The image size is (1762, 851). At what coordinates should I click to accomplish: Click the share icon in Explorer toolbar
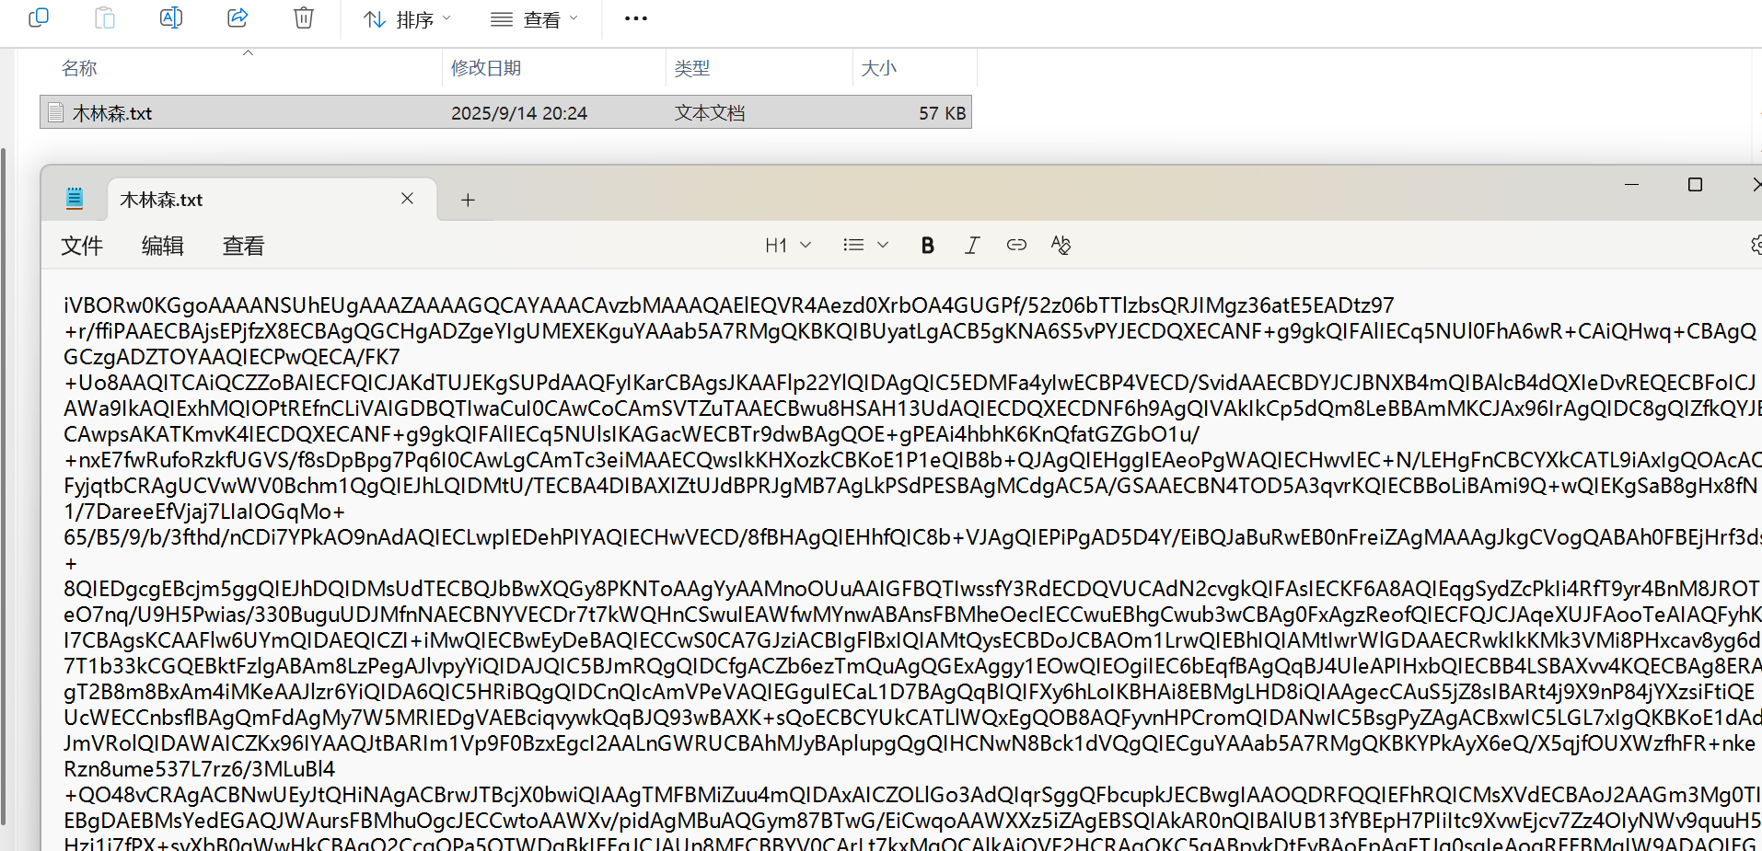pos(238,17)
